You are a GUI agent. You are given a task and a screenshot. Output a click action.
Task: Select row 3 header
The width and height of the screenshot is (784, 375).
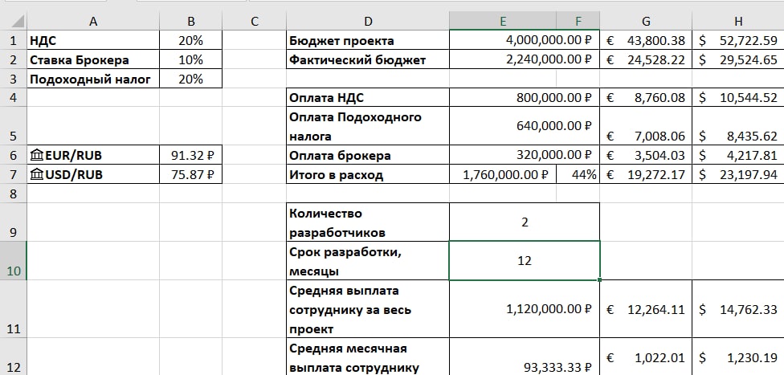tap(14, 79)
